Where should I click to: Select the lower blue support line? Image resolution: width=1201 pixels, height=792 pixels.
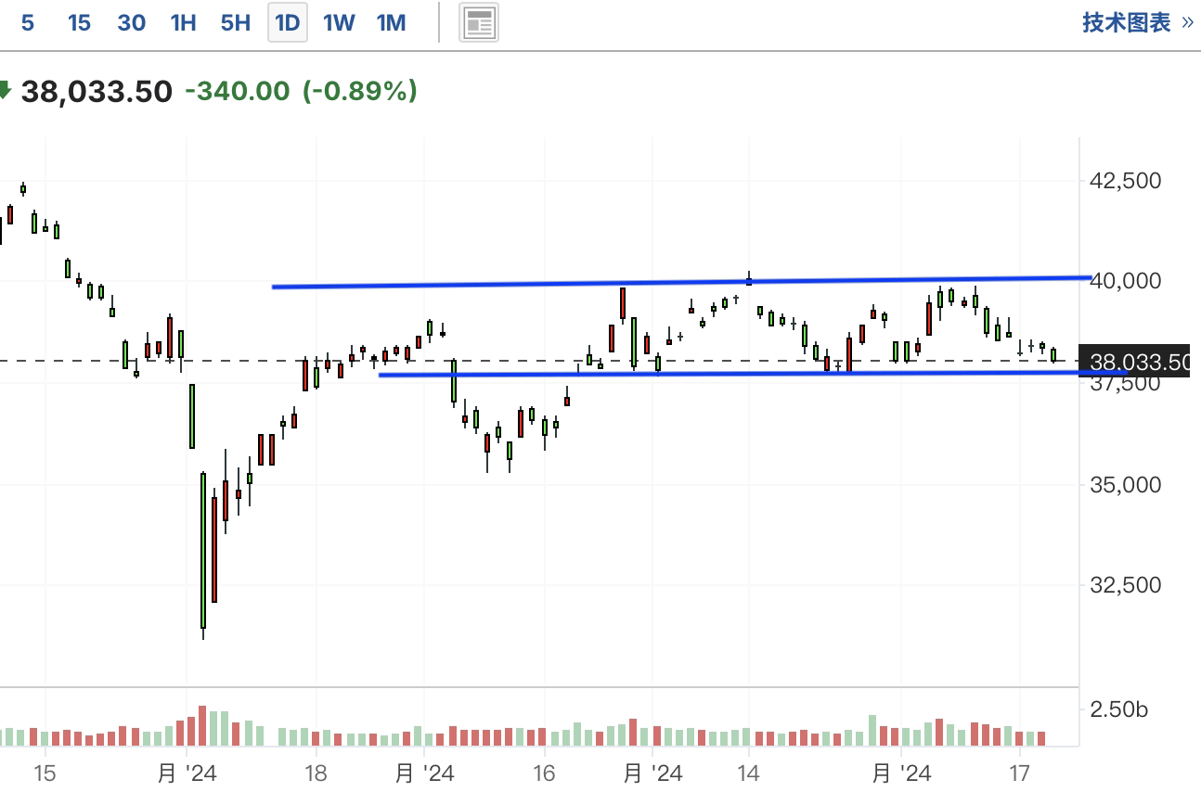tap(752, 374)
